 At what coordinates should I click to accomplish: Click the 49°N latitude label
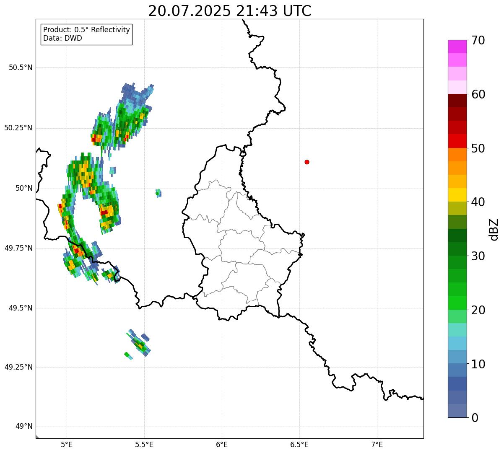click(x=24, y=427)
